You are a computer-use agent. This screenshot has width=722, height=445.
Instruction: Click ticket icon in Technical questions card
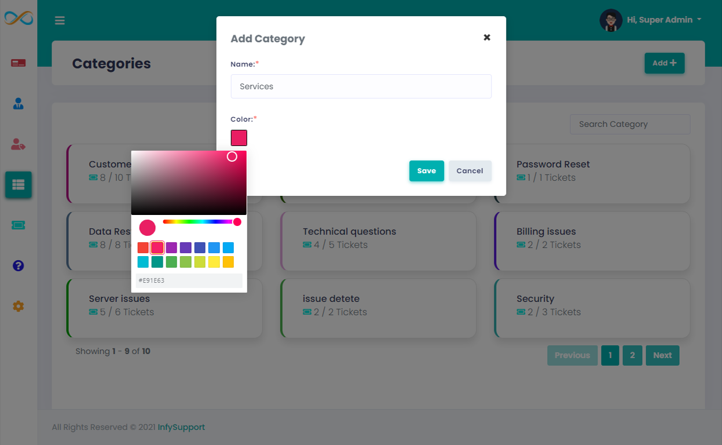point(307,245)
